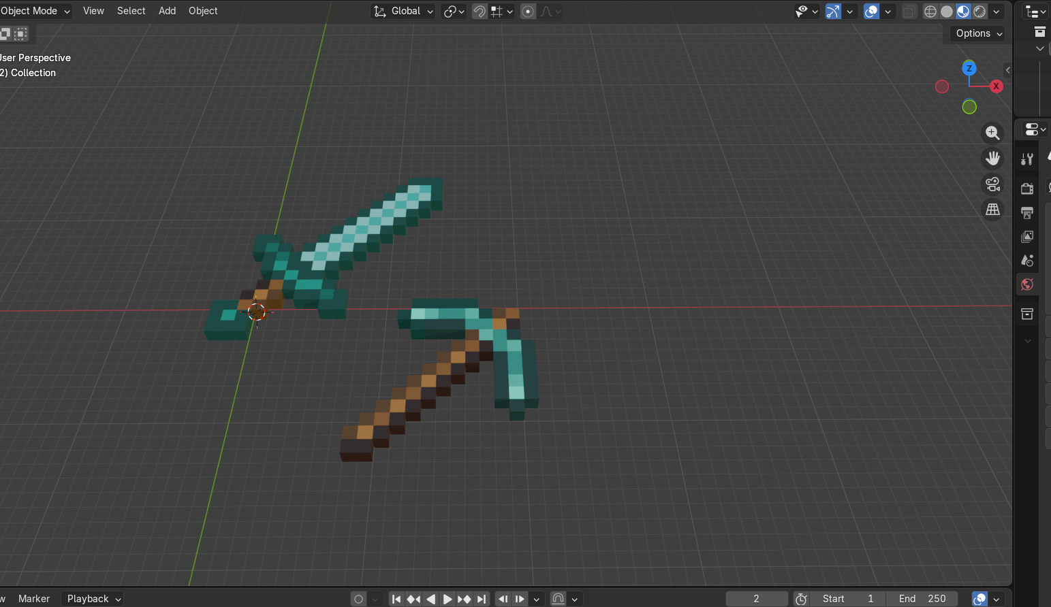
Task: Jump to the end frame
Action: tap(482, 599)
